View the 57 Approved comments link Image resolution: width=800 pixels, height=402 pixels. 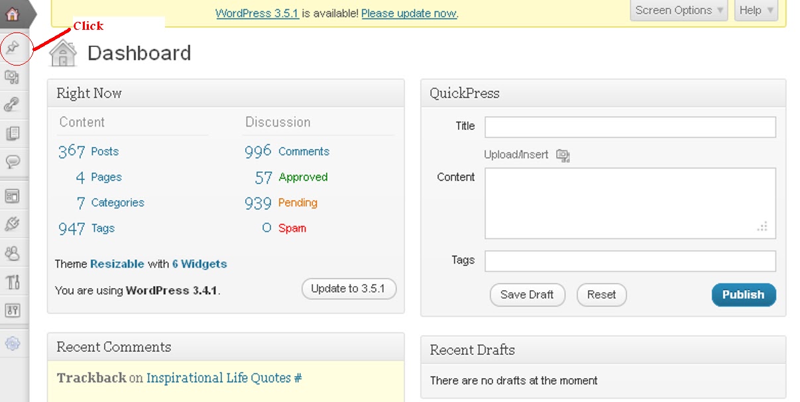click(291, 177)
